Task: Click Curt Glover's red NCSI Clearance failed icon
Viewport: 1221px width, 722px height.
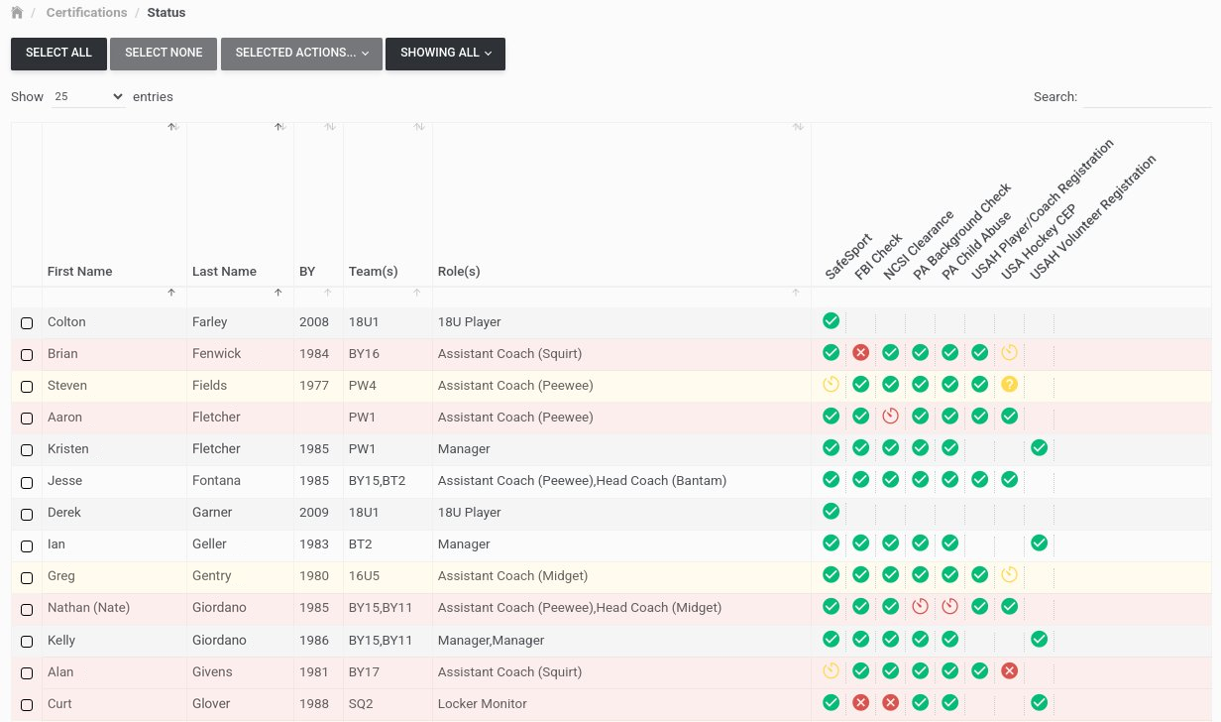Action: click(x=890, y=702)
